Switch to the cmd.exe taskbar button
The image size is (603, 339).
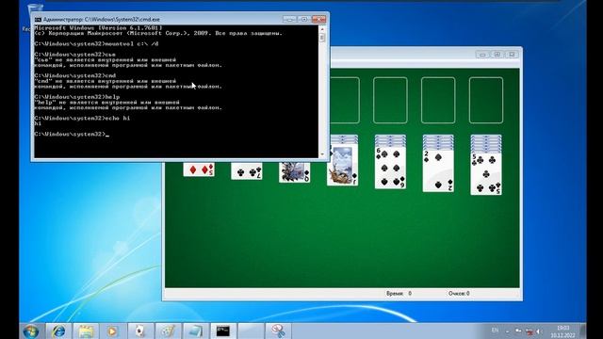click(223, 331)
